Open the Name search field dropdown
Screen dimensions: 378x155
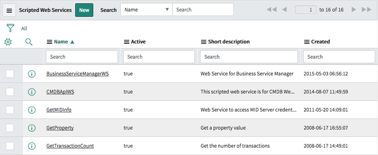click(146, 9)
